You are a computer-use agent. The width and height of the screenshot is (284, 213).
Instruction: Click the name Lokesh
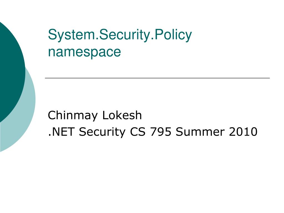(122, 115)
